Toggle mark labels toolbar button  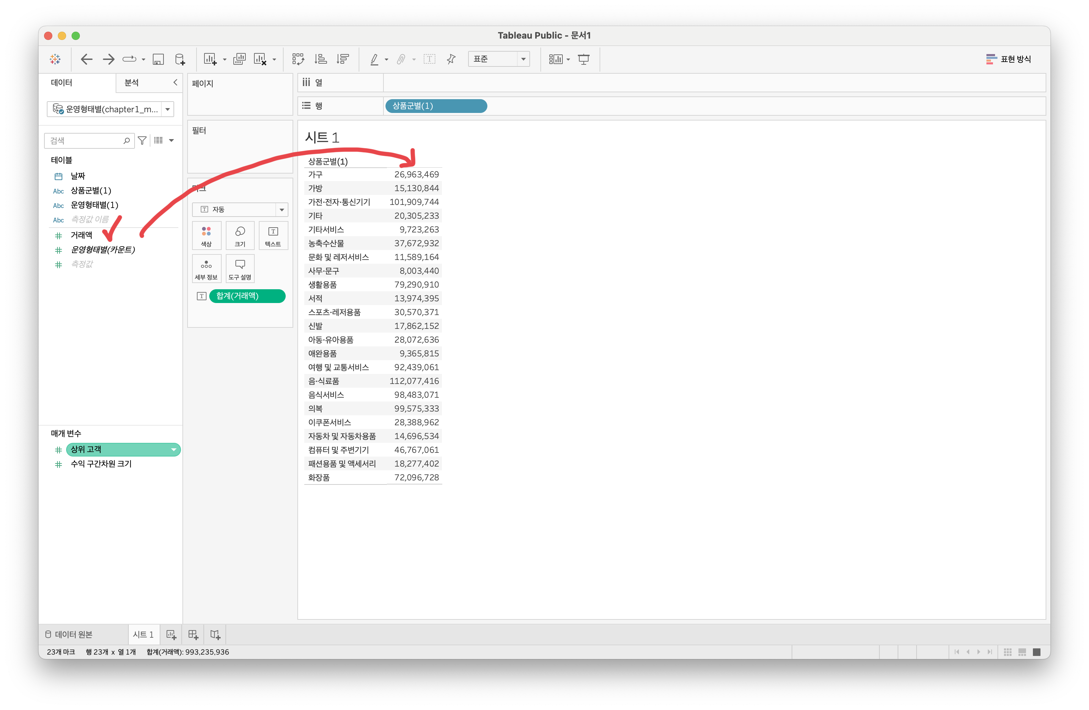pyautogui.click(x=429, y=59)
